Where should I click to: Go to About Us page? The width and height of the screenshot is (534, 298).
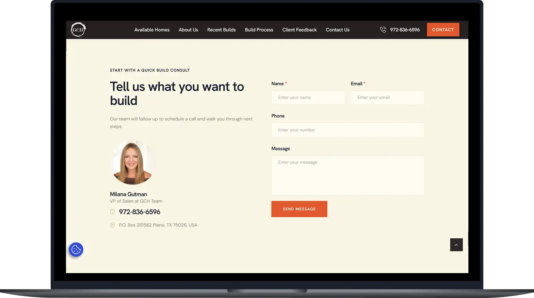[x=188, y=30]
